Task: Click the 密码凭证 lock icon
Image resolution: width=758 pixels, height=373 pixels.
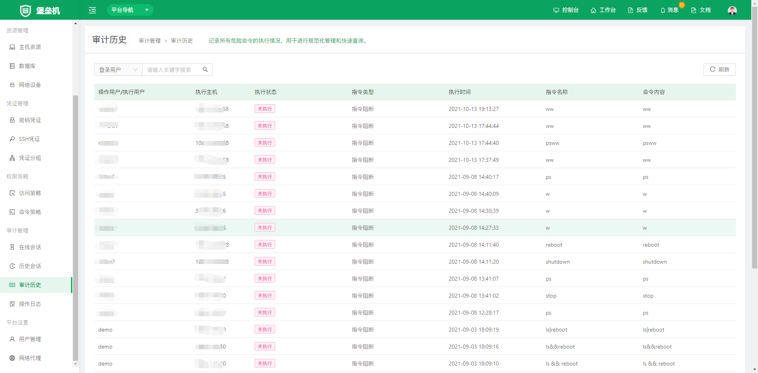Action: pyautogui.click(x=12, y=120)
